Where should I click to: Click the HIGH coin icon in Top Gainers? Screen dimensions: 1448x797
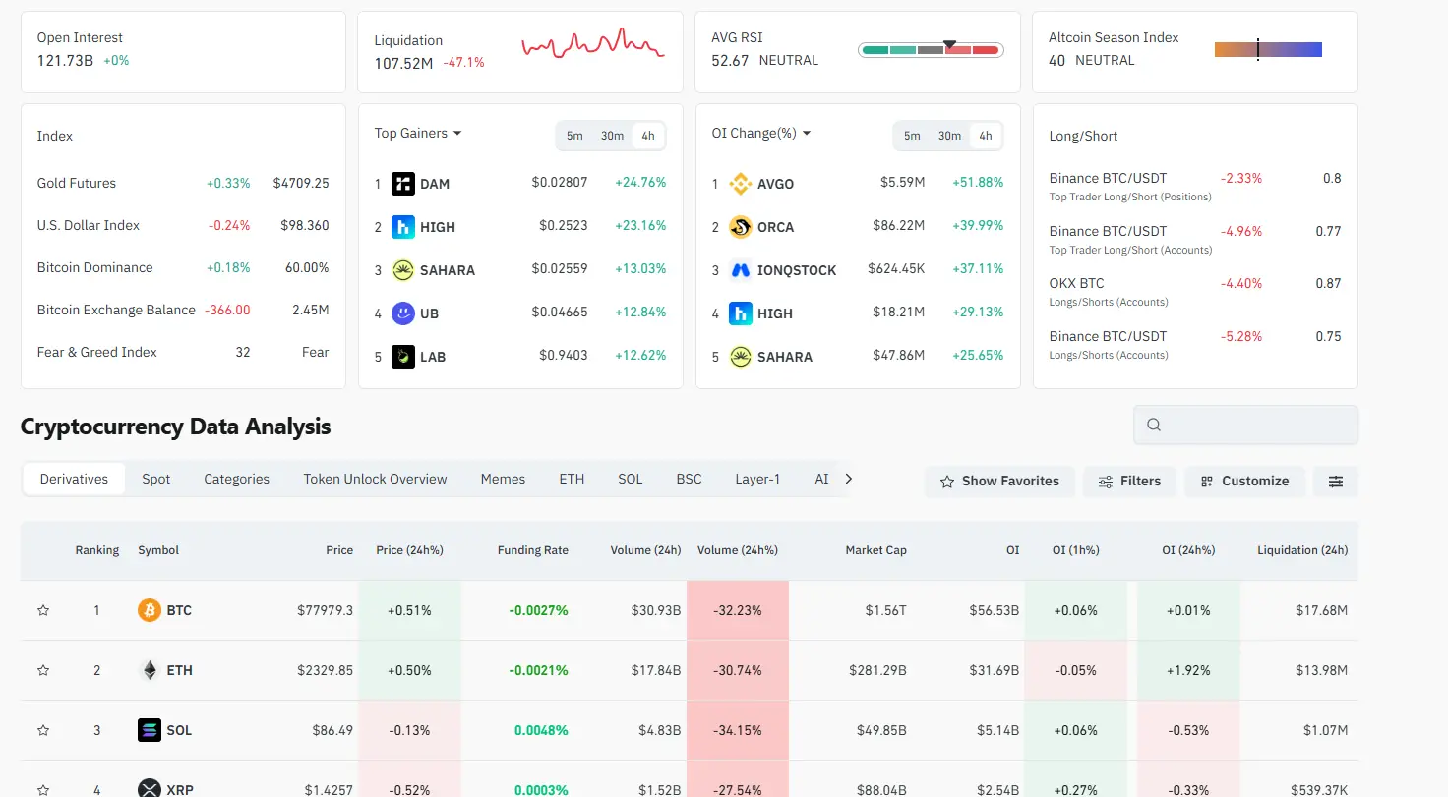coord(403,227)
